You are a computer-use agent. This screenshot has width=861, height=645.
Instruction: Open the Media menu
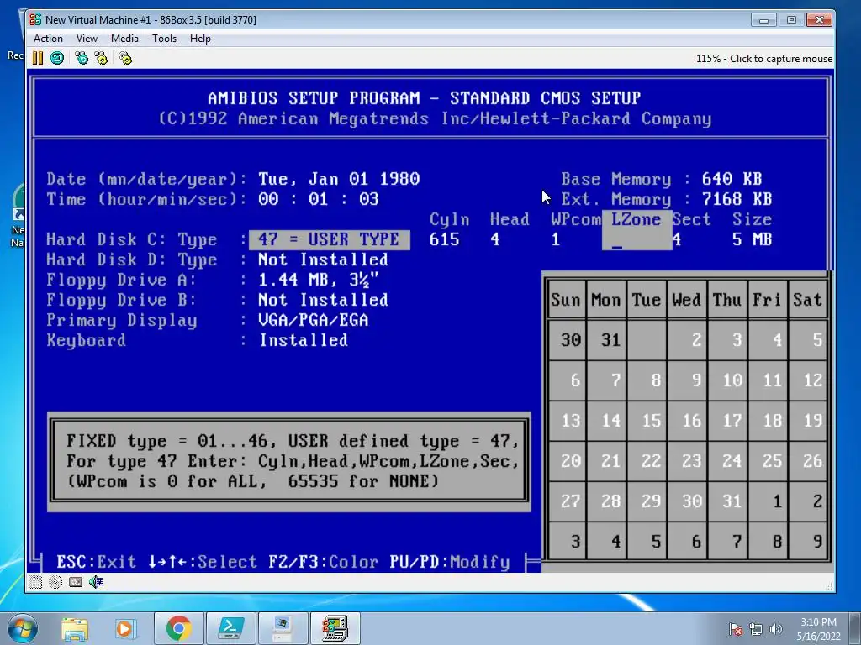[x=124, y=39]
